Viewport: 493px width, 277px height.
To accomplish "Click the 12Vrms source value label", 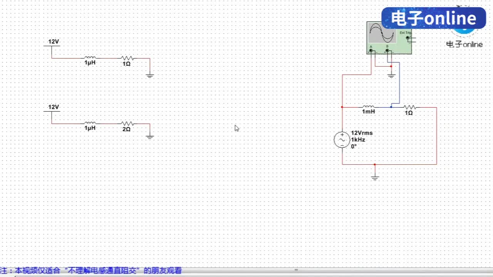I will point(362,133).
